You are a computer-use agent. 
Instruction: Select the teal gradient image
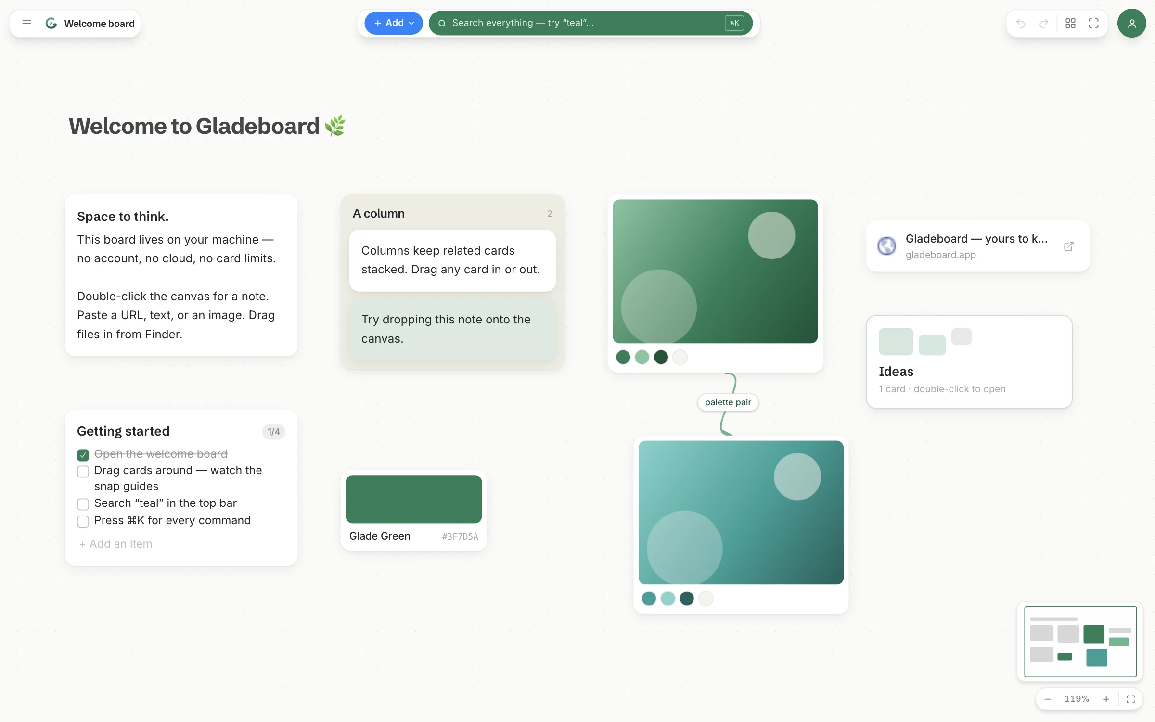(x=741, y=513)
